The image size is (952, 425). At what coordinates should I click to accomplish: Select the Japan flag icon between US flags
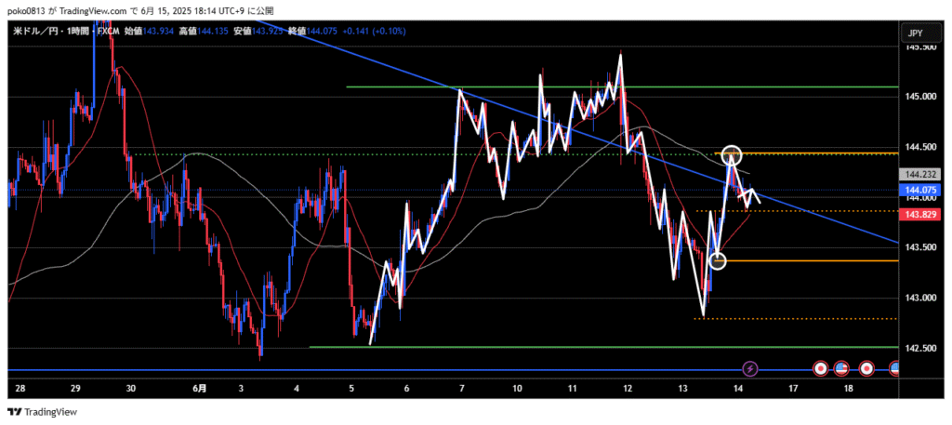coord(867,368)
